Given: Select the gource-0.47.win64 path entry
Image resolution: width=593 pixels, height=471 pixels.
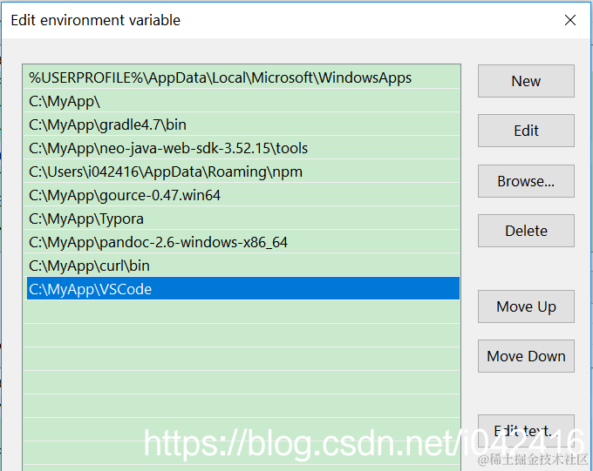Looking at the screenshot, I should (x=243, y=195).
